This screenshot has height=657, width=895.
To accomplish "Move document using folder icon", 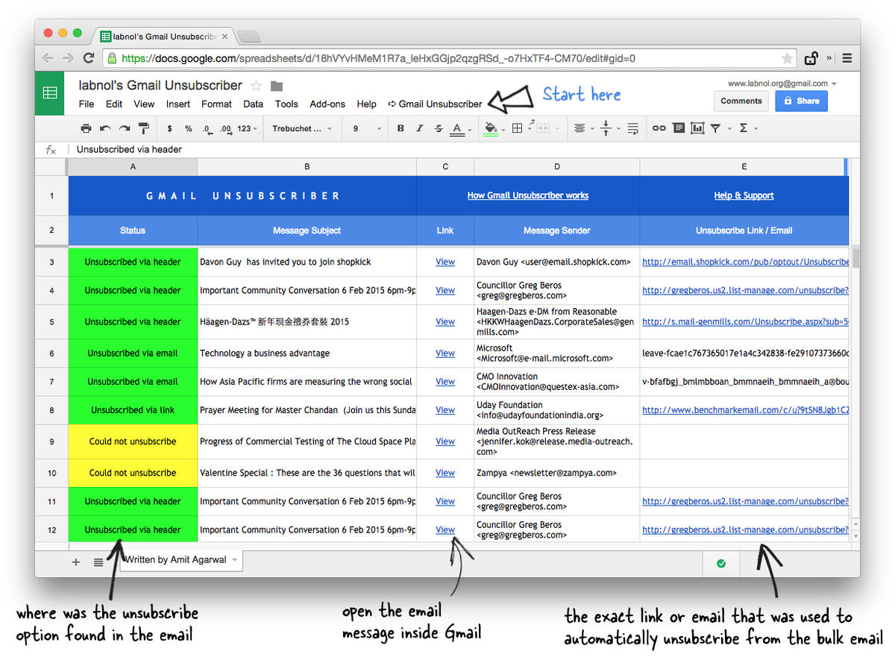I will (x=277, y=86).
